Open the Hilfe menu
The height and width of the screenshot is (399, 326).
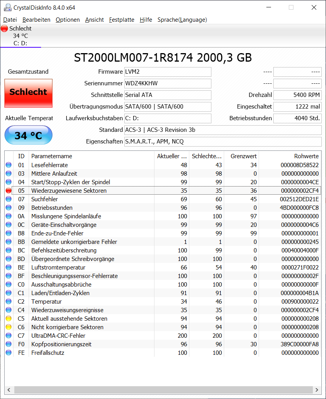click(x=146, y=20)
